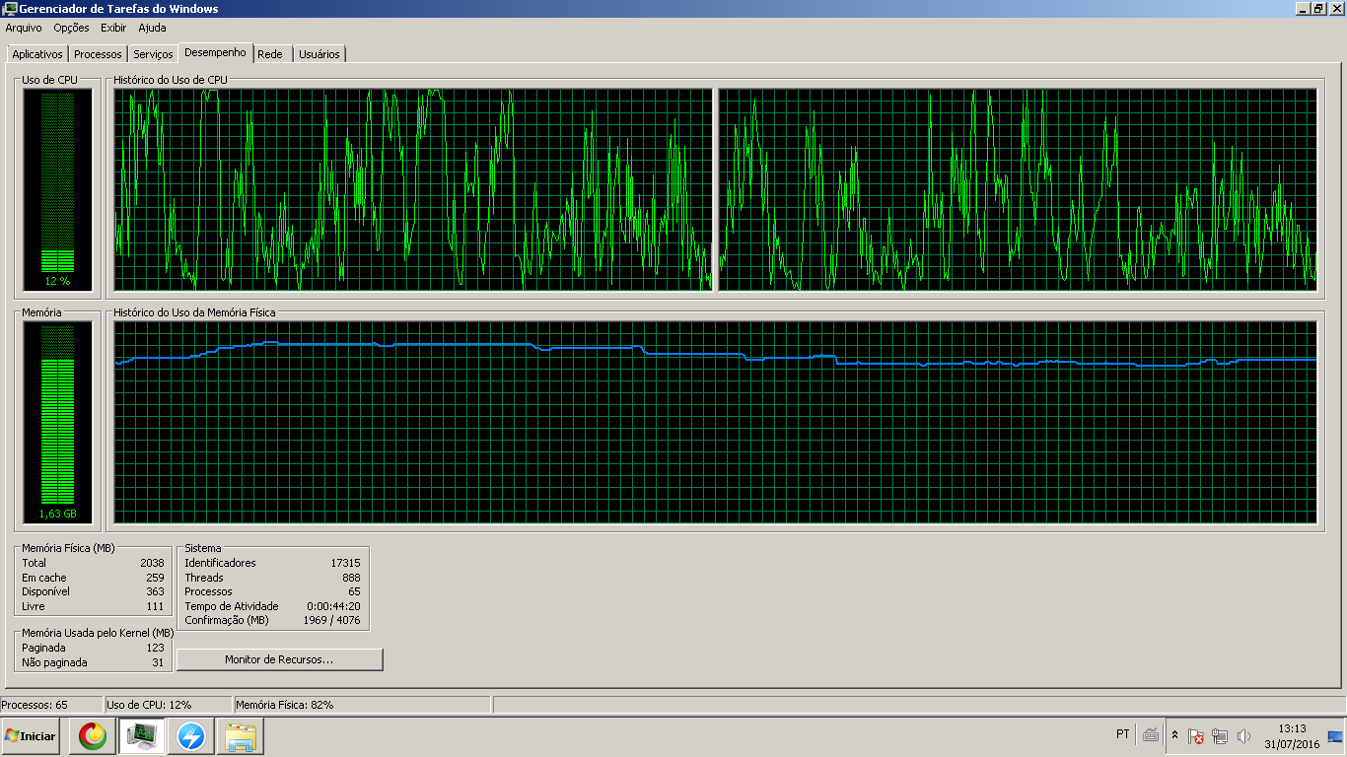Click the memory gauge showing 1,63 GB
The width and height of the screenshot is (1347, 757).
(x=57, y=422)
